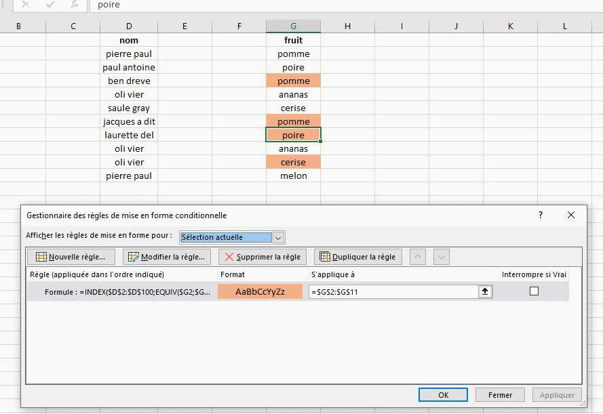
Task: Select column E header
Action: click(x=184, y=26)
